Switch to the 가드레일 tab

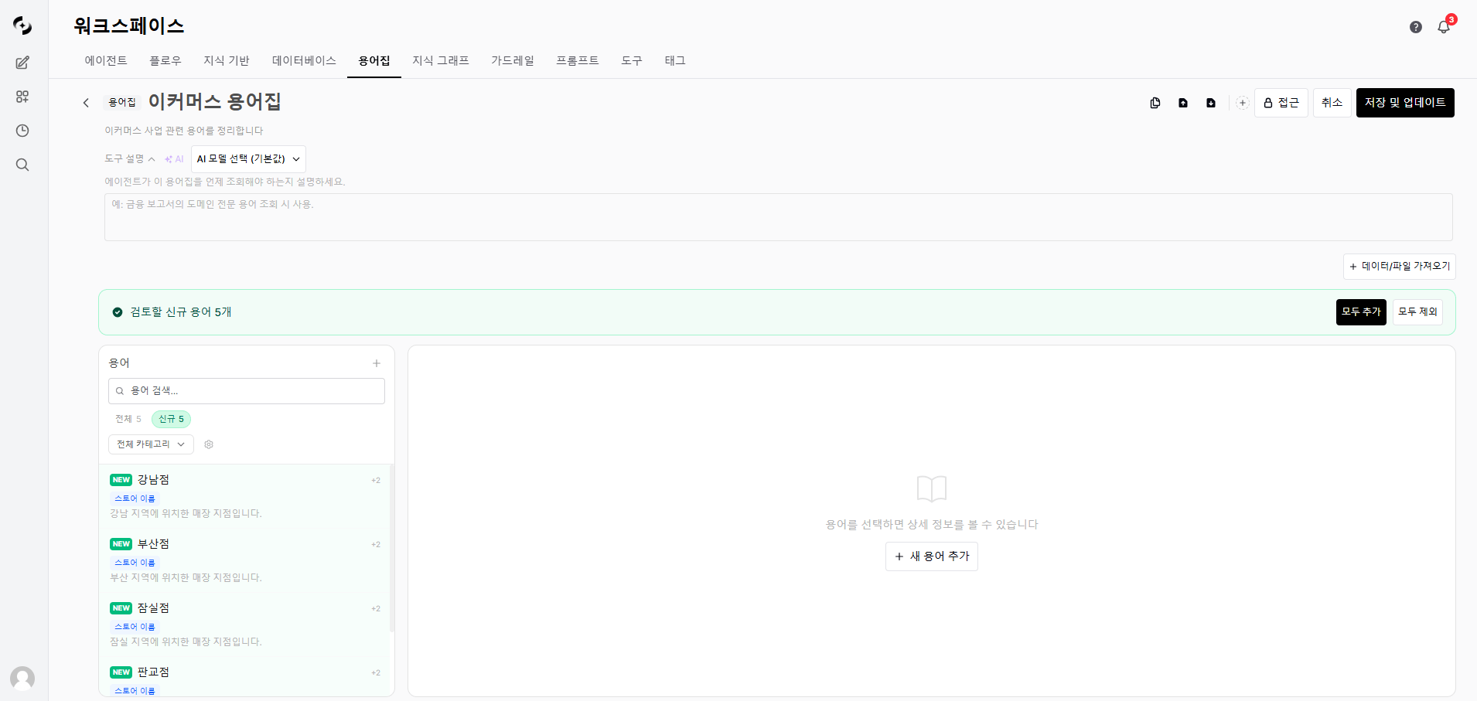(513, 60)
